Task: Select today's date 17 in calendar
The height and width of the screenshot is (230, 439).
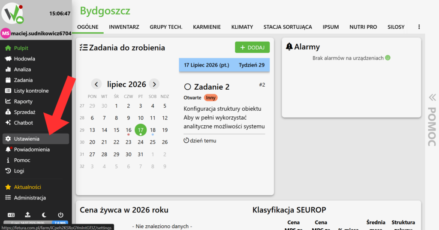Action: tap(141, 130)
